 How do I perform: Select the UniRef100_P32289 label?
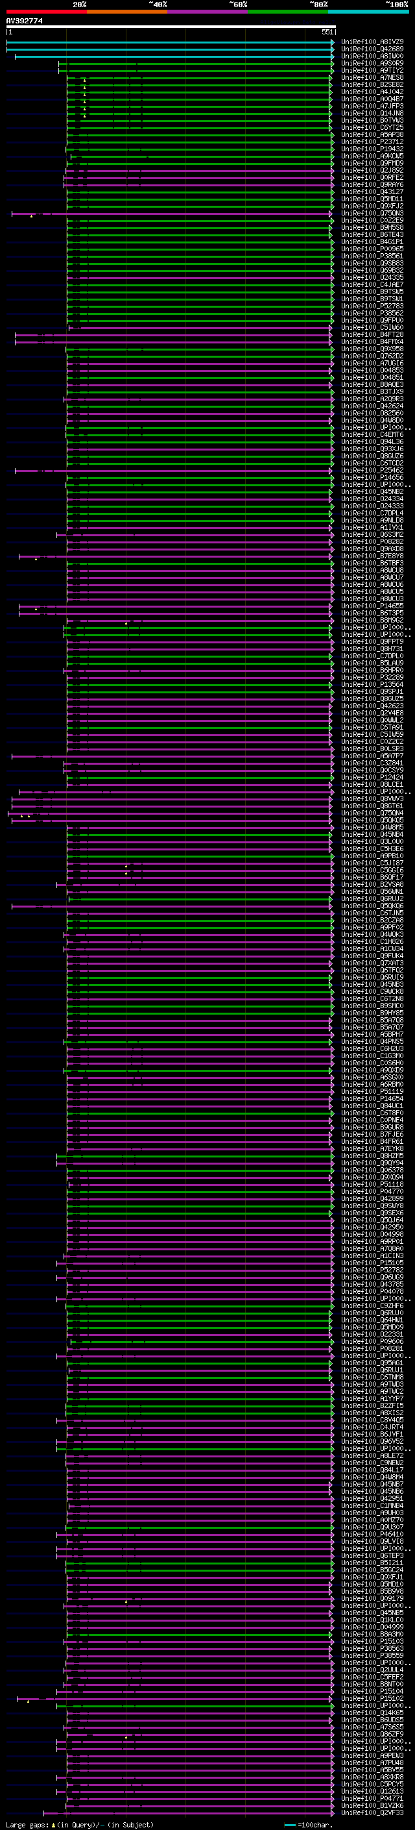(372, 677)
